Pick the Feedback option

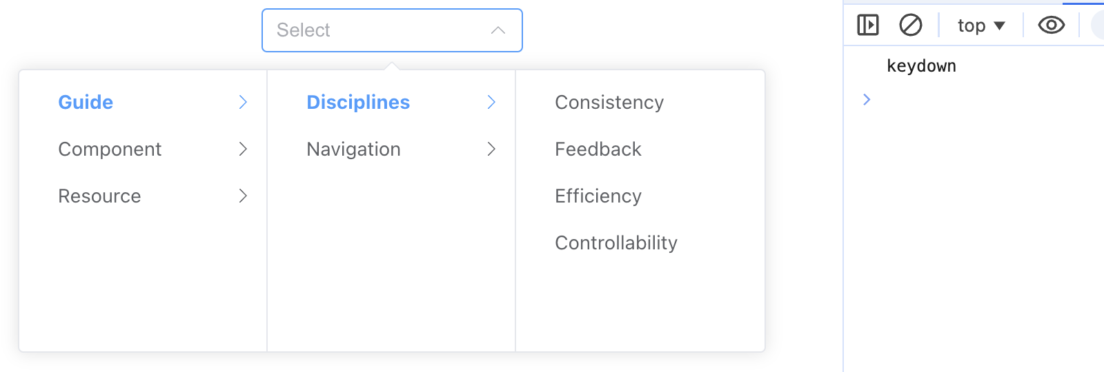tap(640, 149)
